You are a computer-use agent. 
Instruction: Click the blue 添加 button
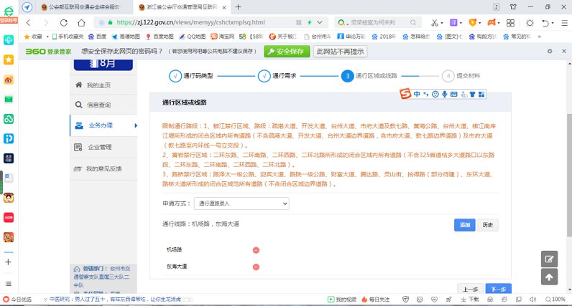click(x=464, y=225)
